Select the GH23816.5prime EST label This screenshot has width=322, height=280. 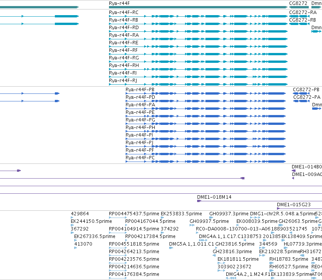point(235,244)
